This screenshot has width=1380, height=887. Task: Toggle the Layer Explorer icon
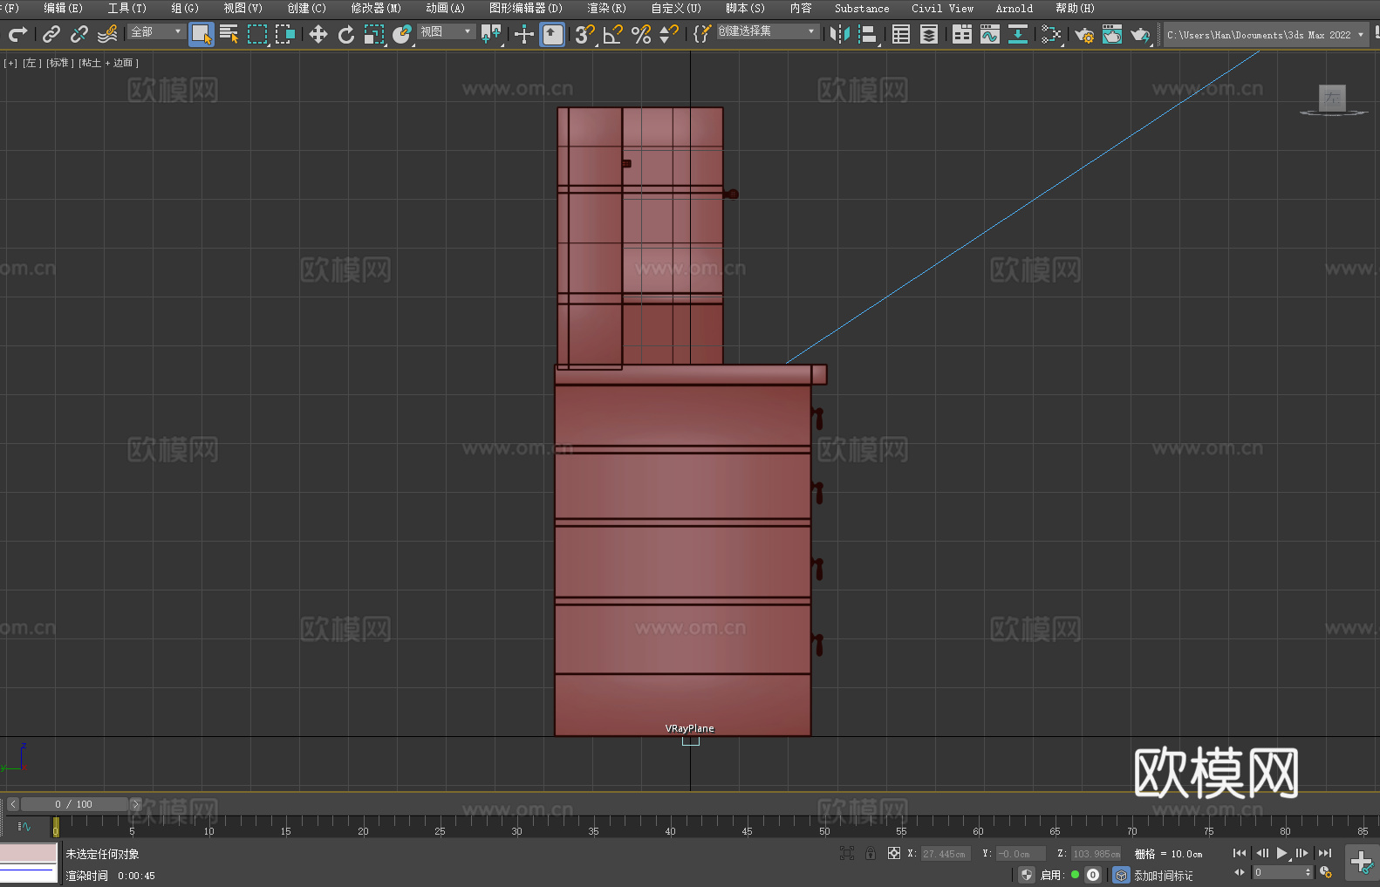click(x=929, y=34)
